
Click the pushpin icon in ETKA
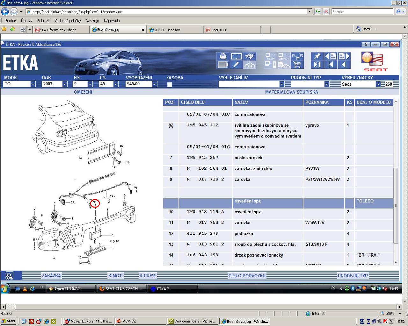click(x=317, y=56)
